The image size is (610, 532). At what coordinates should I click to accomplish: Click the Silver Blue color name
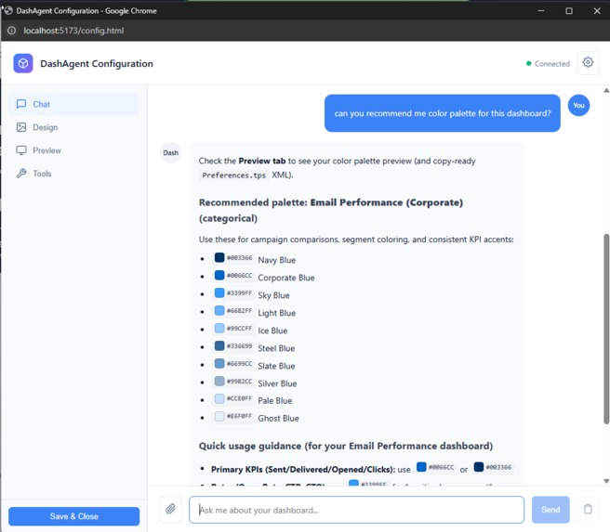[x=277, y=383]
